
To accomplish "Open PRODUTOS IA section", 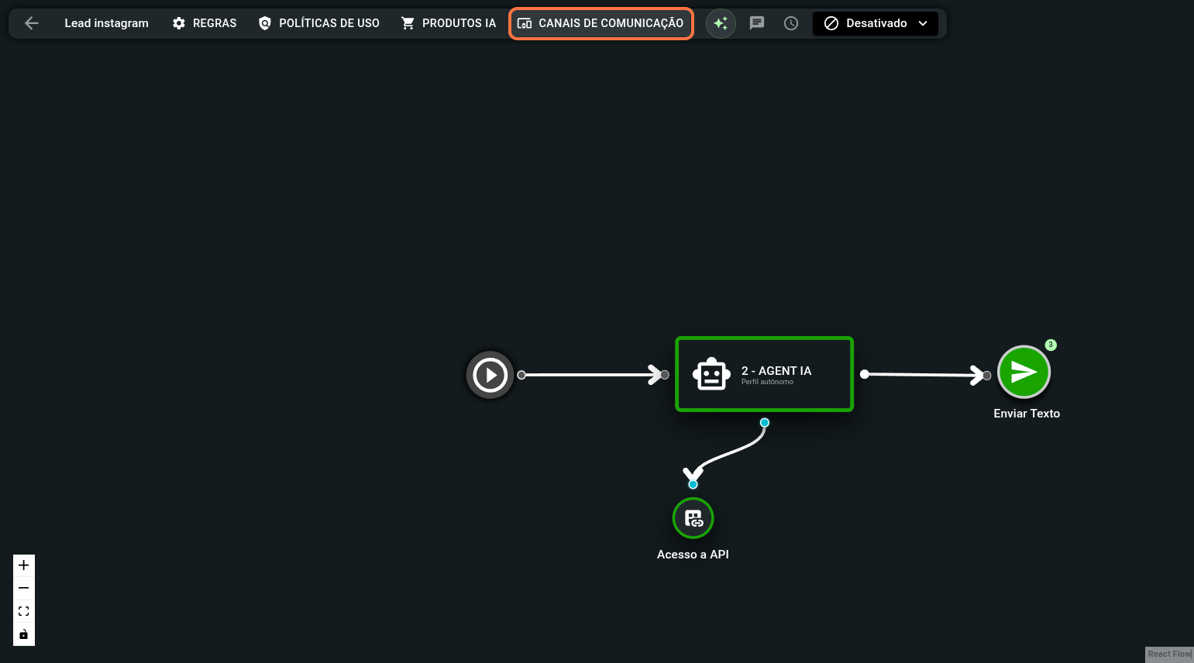I will point(449,23).
